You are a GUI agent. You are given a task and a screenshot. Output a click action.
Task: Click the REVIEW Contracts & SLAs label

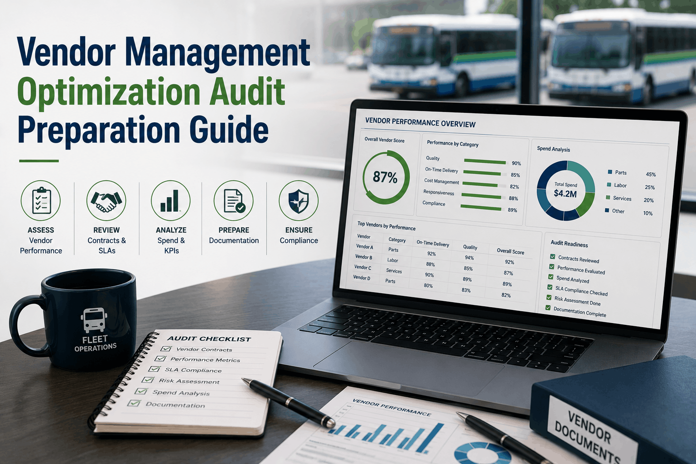coord(106,240)
